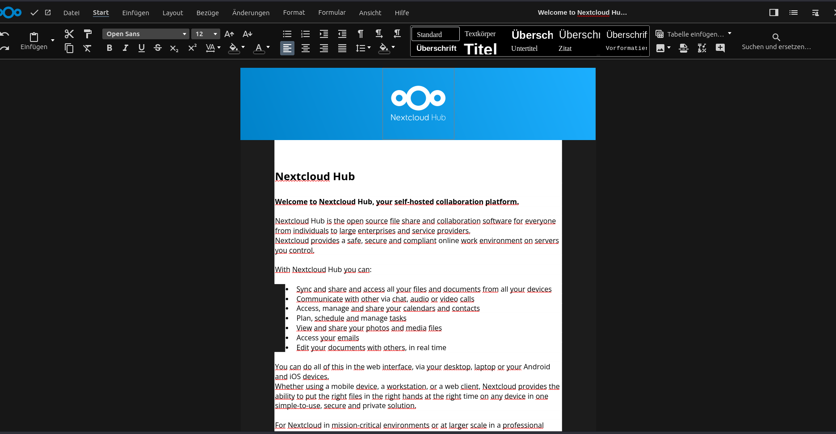Image resolution: width=836 pixels, height=434 pixels.
Task: Click the list lines icon in the title bar
Action: tap(794, 12)
